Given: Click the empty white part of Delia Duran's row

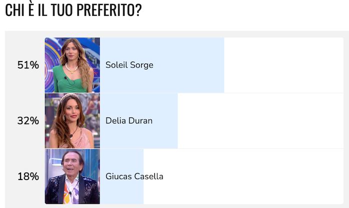Looking at the screenshot, I should [260, 120].
